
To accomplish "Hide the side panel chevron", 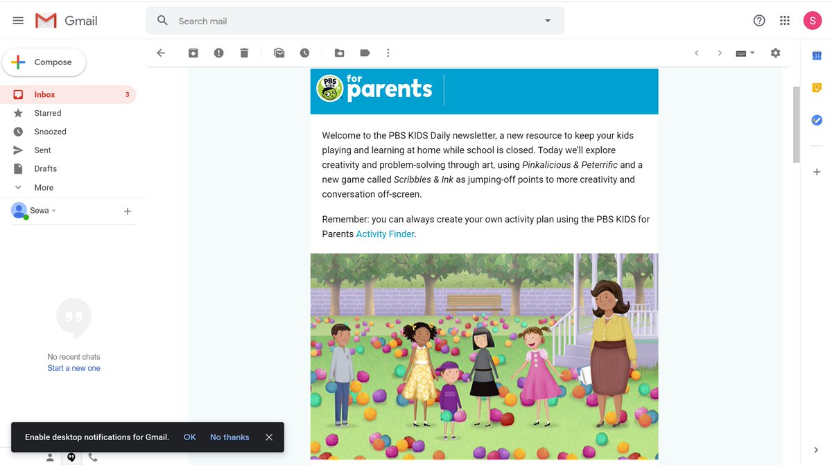I will click(816, 450).
